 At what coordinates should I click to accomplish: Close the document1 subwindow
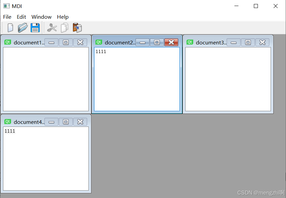coord(80,42)
